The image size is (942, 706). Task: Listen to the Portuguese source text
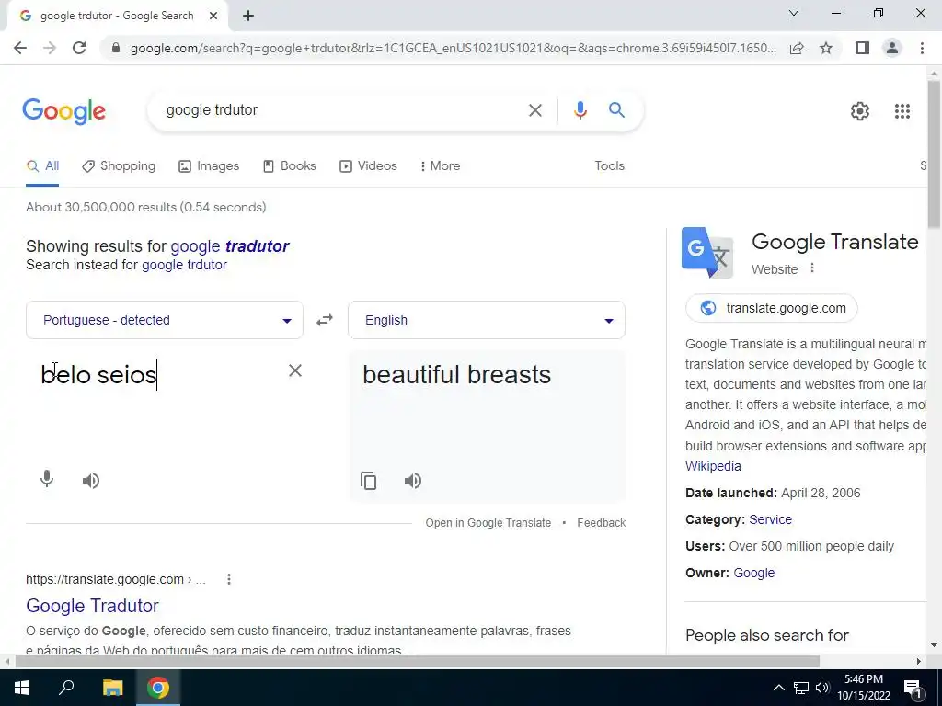91,481
